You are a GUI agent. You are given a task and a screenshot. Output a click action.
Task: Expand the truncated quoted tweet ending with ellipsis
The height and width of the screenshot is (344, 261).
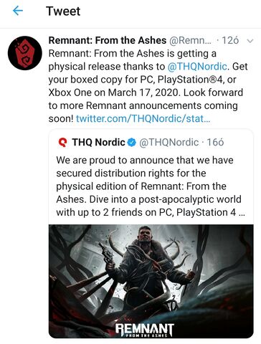click(x=242, y=212)
